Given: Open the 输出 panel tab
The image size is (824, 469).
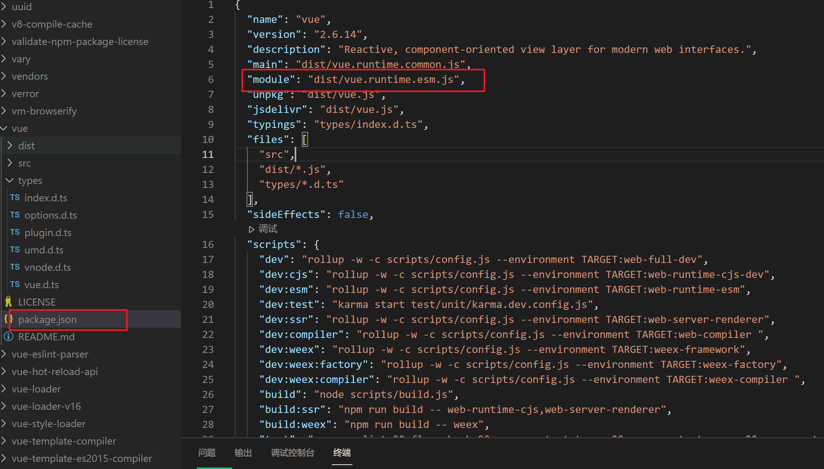Looking at the screenshot, I should point(243,452).
